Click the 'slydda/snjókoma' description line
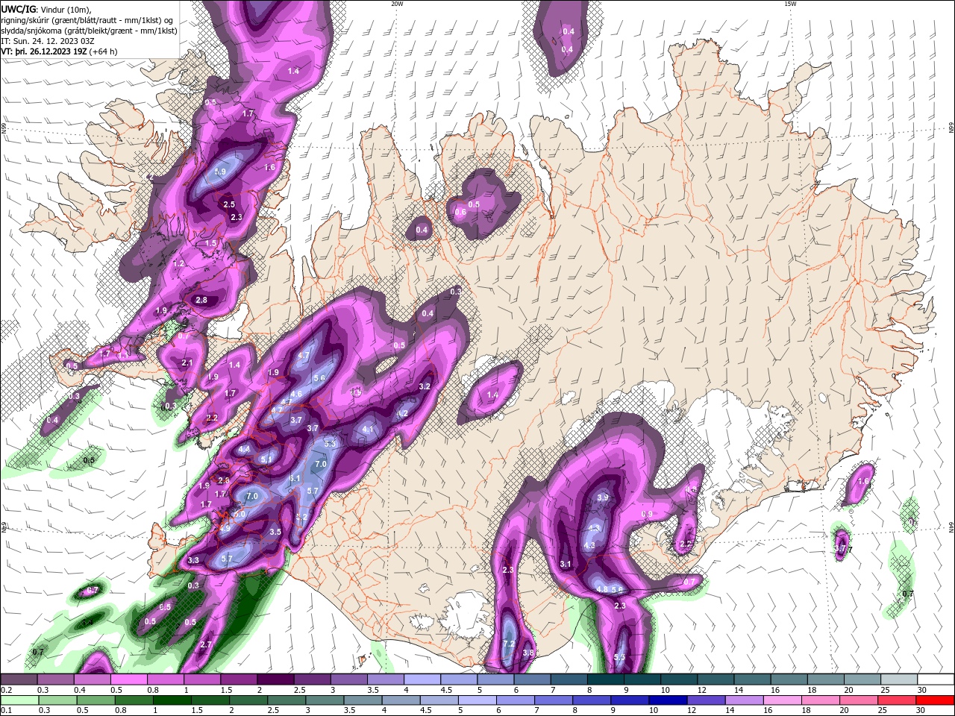955x716 pixels. (x=89, y=31)
